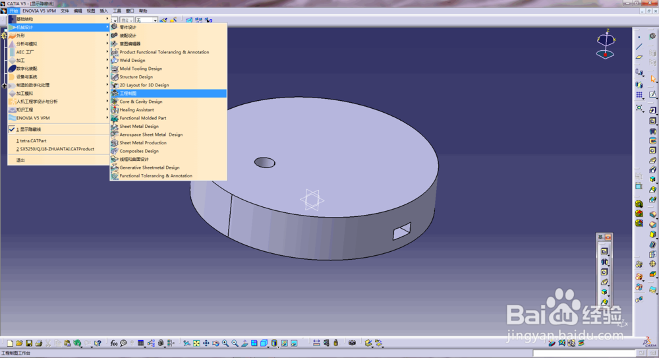The image size is (659, 358).
Task: Open the 帮助 menu
Action: pyautogui.click(x=143, y=11)
